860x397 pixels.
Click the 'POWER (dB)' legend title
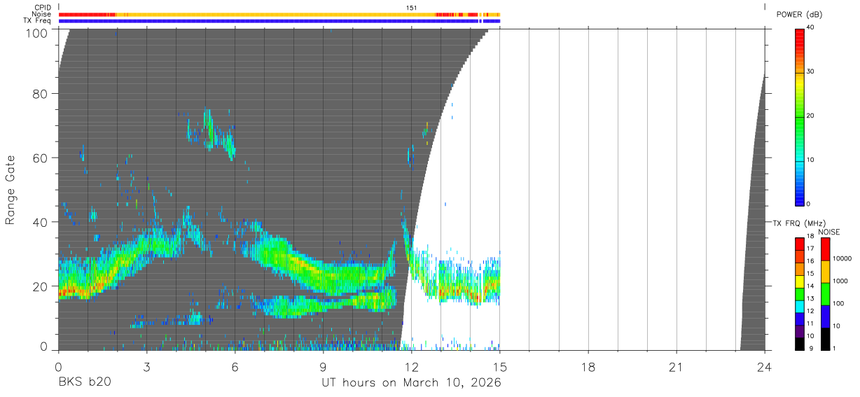point(799,14)
